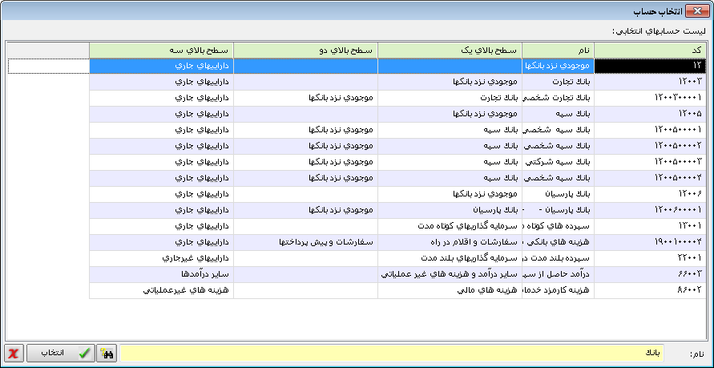Image resolution: width=714 pixels, height=368 pixels.
Task: Click the بانك تجارت level-one cell in row ۱۲۰۰۳۰۰۰۰۱
Action: click(x=450, y=98)
